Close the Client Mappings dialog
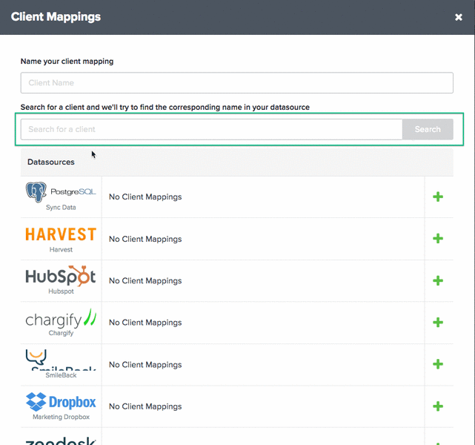 click(459, 17)
